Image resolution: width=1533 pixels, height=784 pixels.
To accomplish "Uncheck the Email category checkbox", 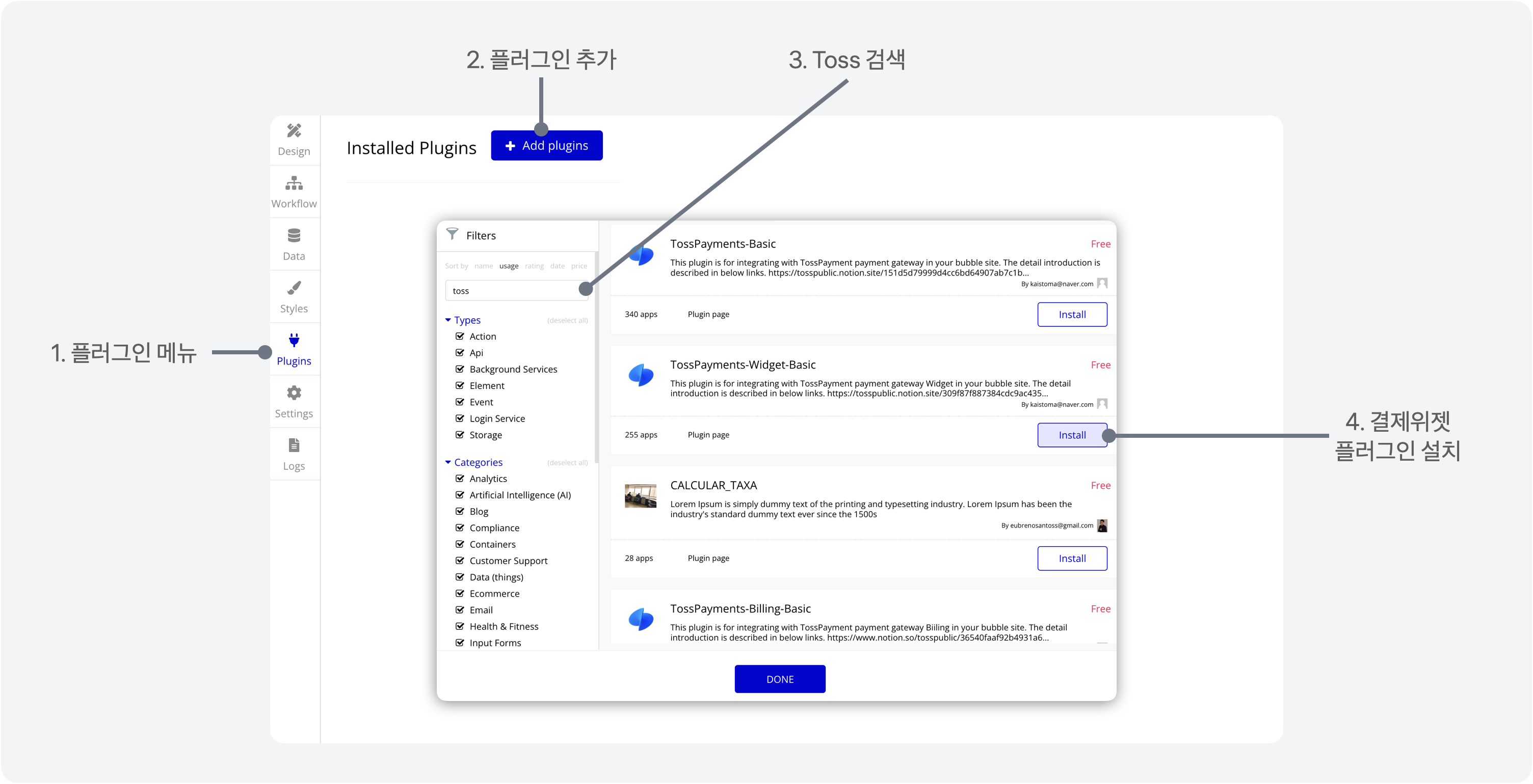I will (x=460, y=610).
